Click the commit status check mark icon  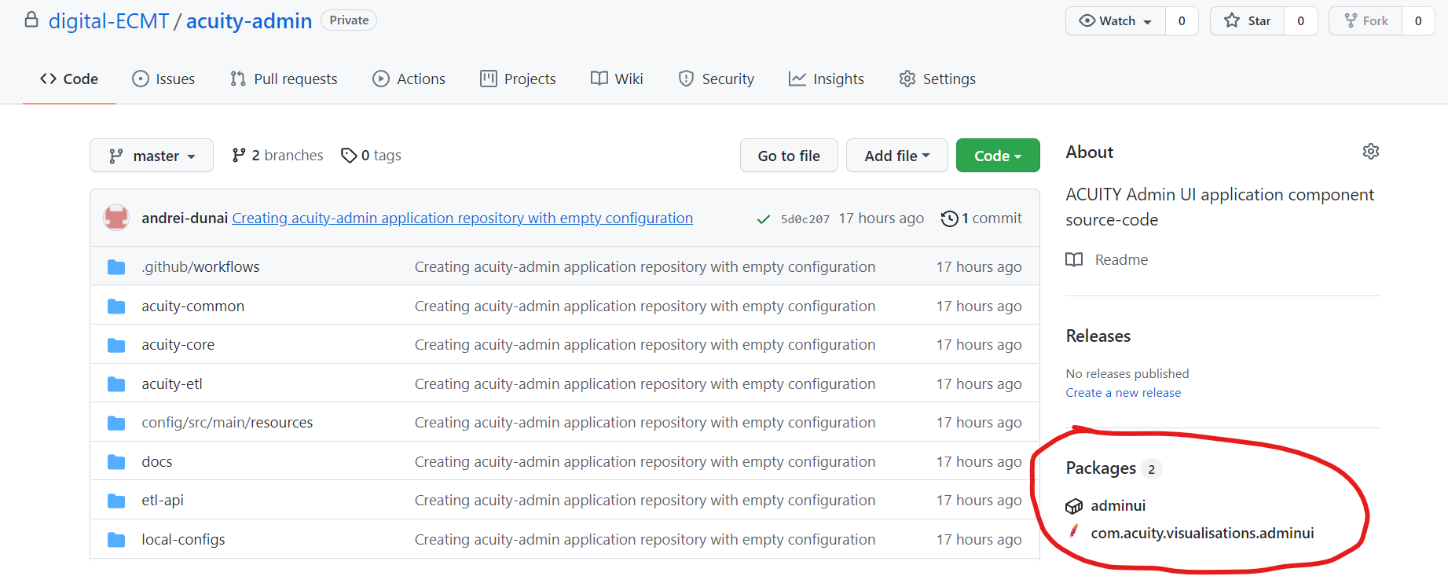763,219
